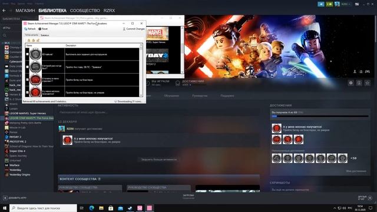Screen dimensions: 377x212
Task: Click the gray icon of the first achievement
Action: 35,54
